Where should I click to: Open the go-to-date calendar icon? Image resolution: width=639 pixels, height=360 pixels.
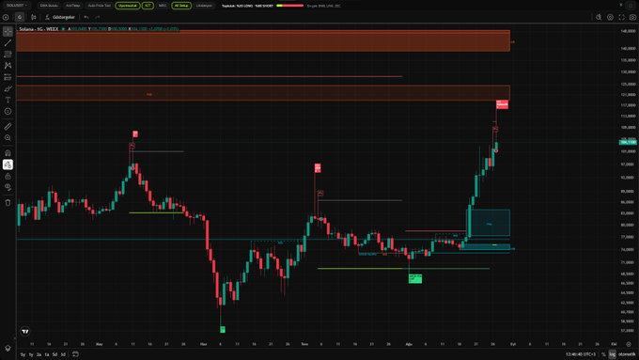(x=75, y=354)
